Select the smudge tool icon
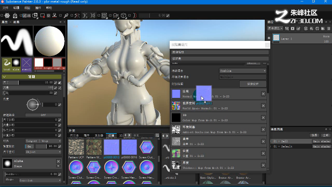 click(x=48, y=16)
